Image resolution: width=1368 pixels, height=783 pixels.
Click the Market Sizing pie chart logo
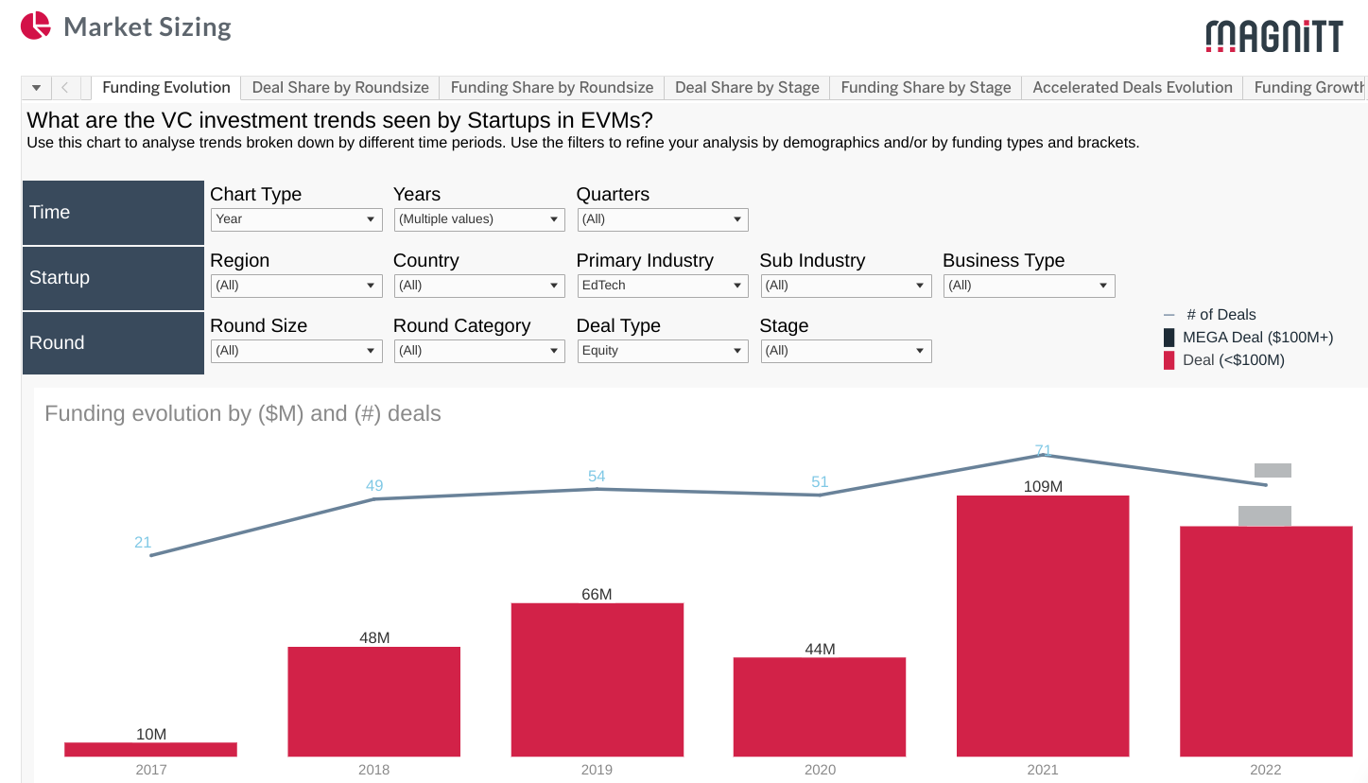[x=35, y=26]
